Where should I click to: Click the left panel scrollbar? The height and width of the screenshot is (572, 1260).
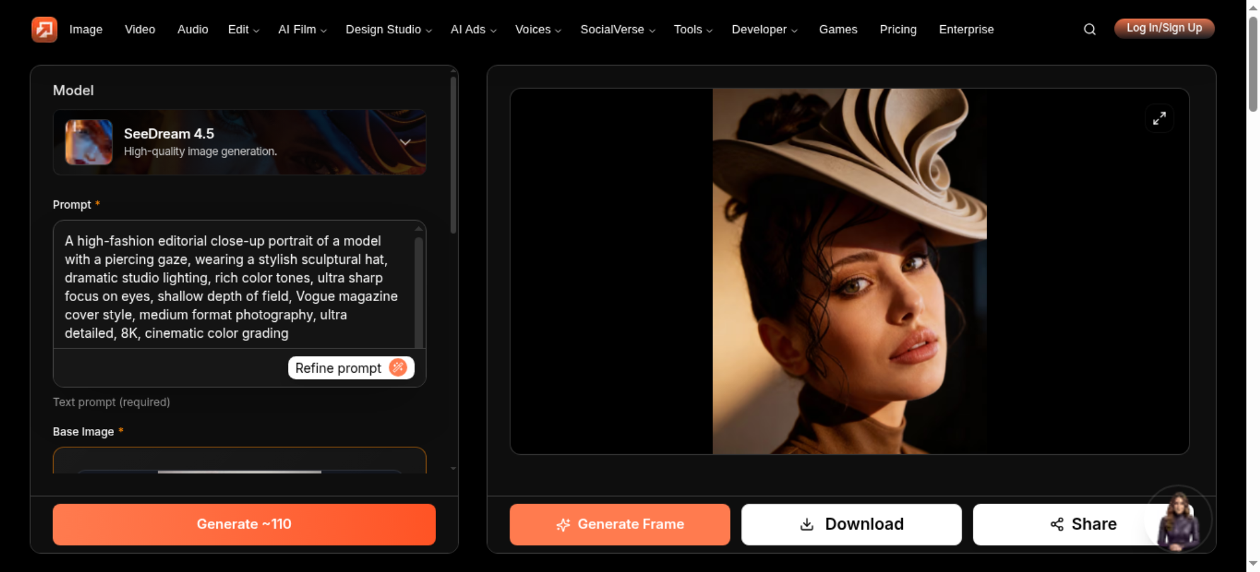click(x=453, y=154)
